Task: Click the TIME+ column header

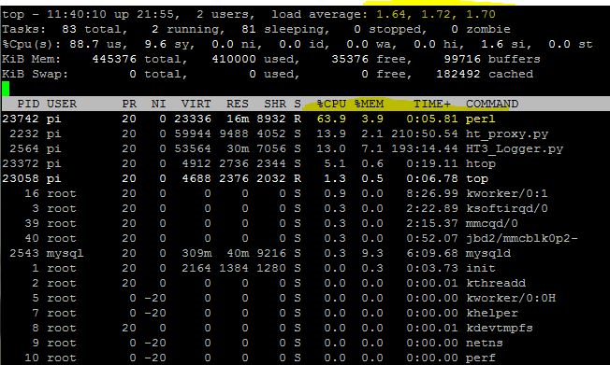Action: point(432,104)
